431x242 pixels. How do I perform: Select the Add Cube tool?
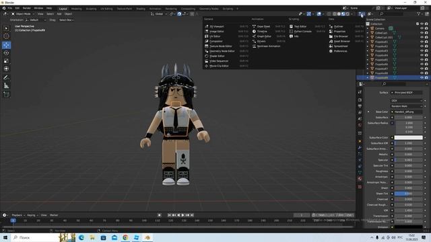click(x=6, y=94)
